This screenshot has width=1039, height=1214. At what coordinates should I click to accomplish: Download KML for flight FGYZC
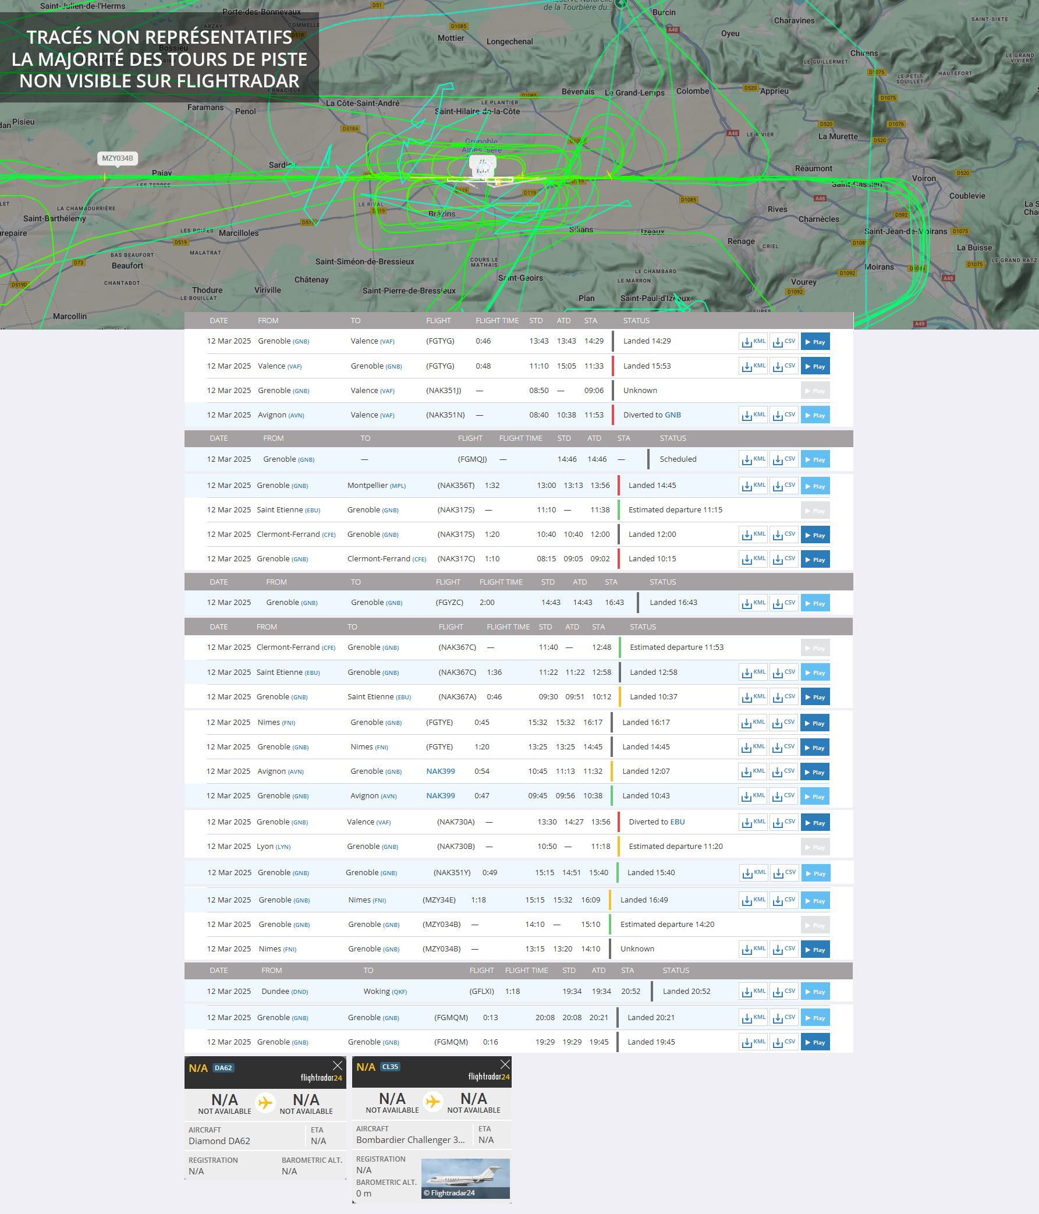[753, 603]
